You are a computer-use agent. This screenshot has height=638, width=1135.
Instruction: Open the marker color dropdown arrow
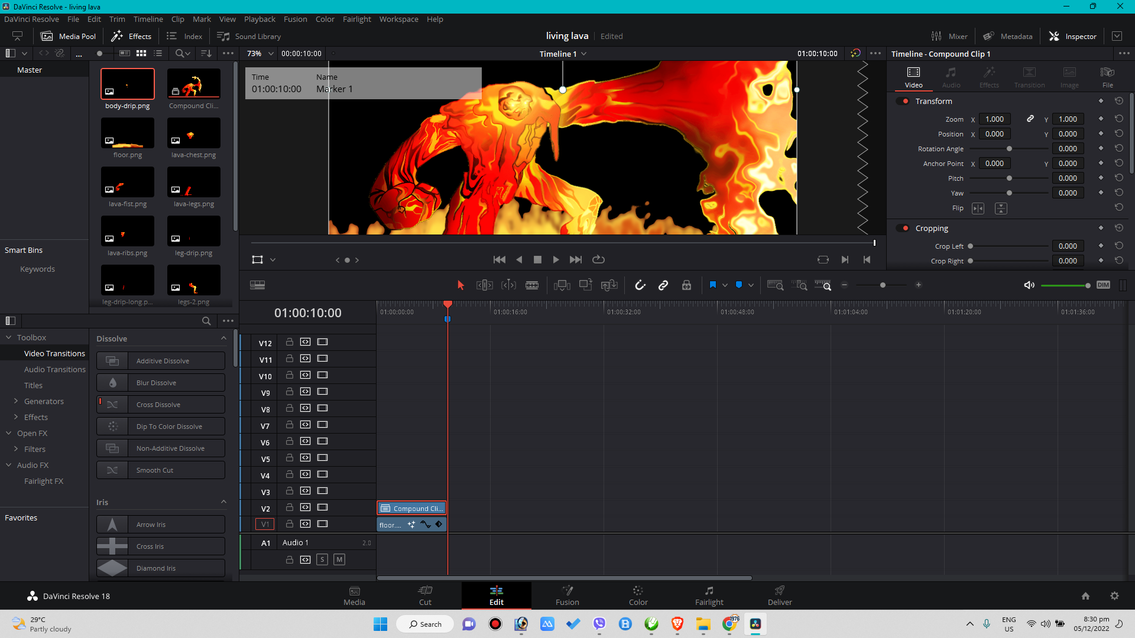click(751, 285)
